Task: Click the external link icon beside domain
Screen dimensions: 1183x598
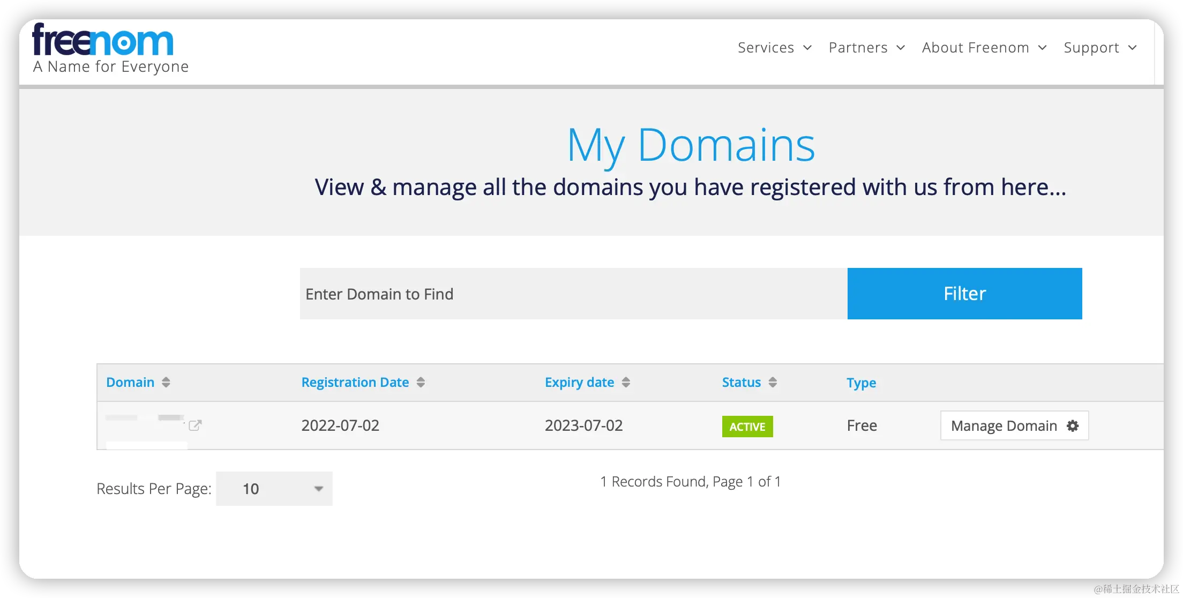Action: coord(195,425)
